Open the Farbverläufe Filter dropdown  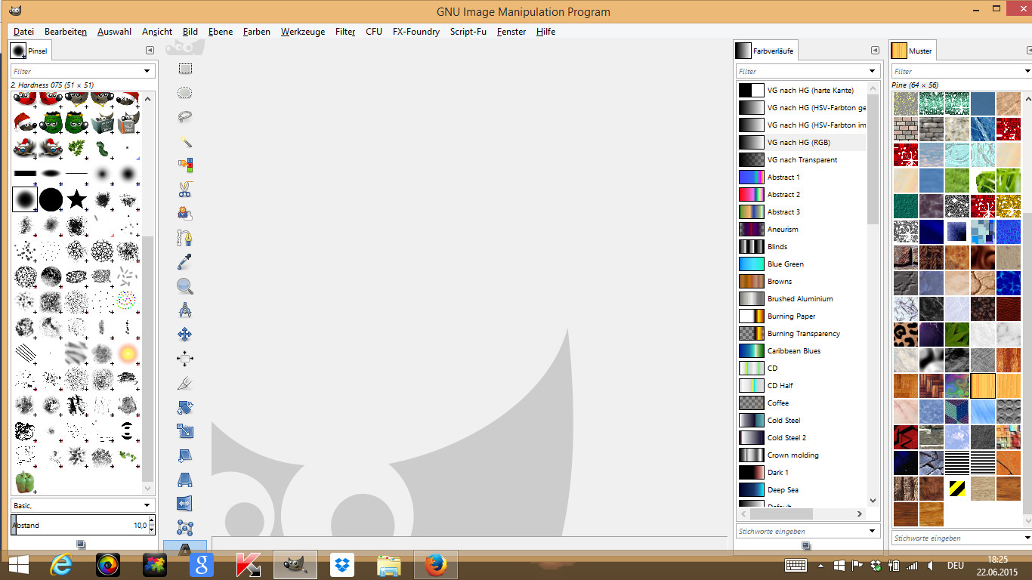click(873, 71)
